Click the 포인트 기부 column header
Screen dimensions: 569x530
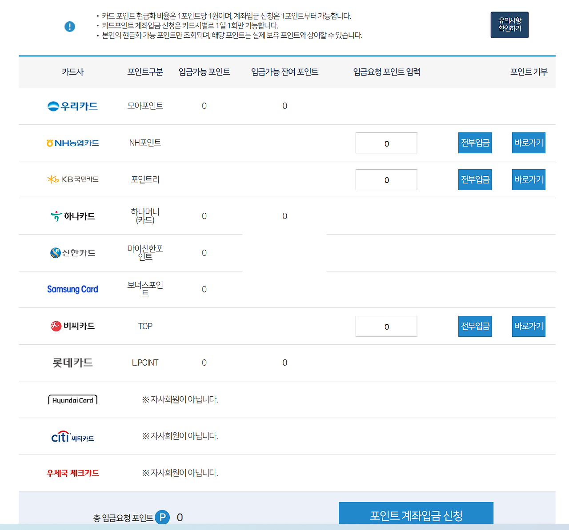pyautogui.click(x=529, y=72)
